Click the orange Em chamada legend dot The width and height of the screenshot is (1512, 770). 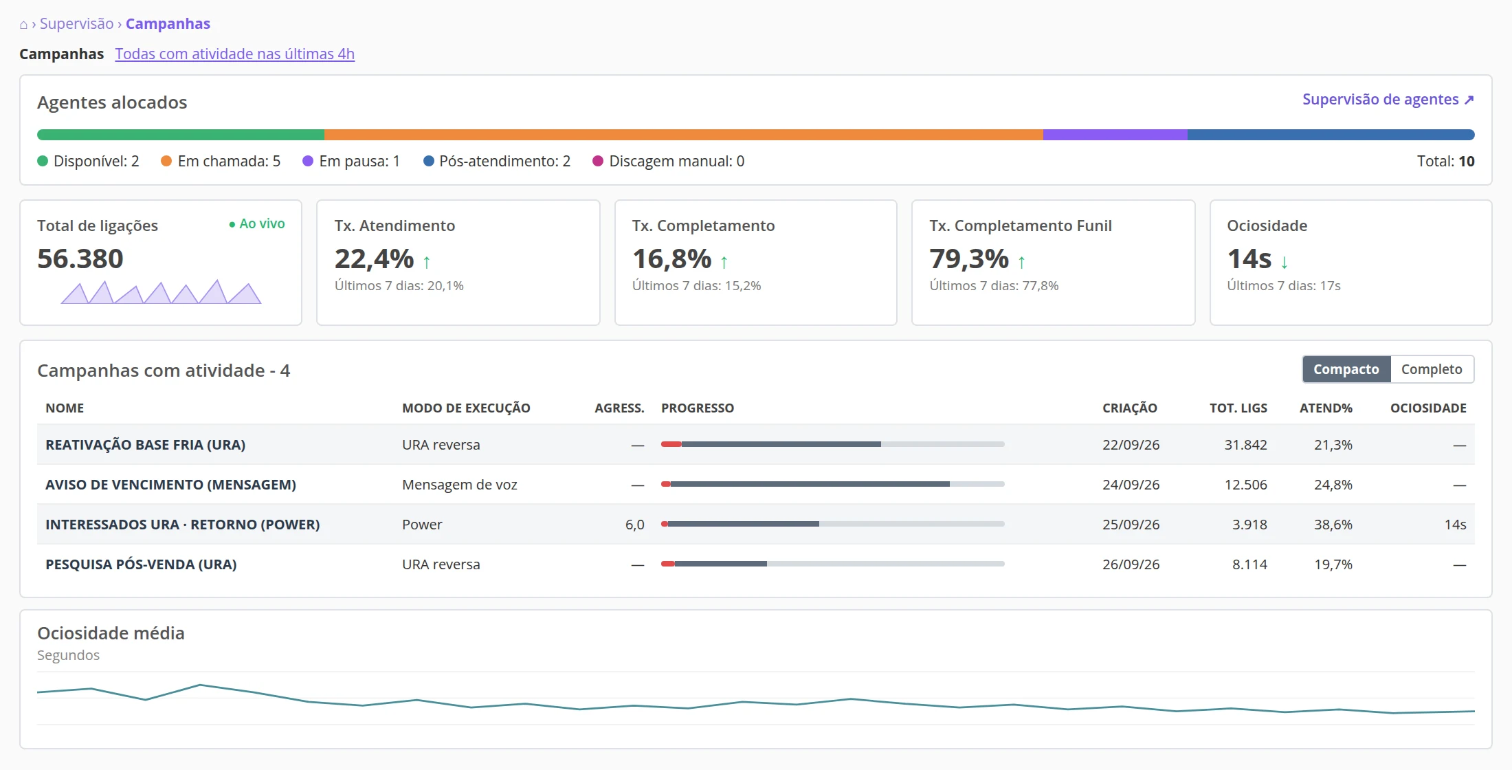tap(166, 161)
